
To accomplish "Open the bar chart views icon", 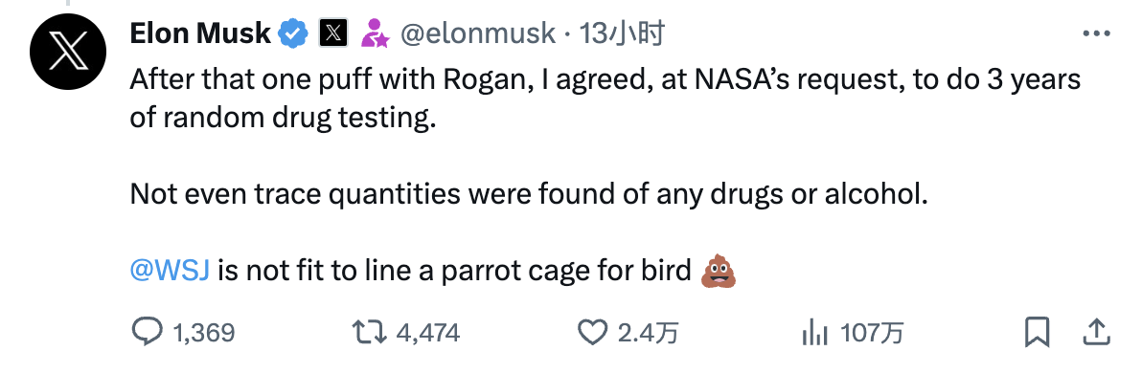I will point(815,333).
